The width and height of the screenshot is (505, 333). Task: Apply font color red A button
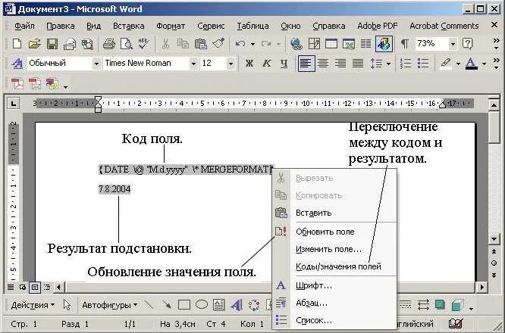point(471,64)
